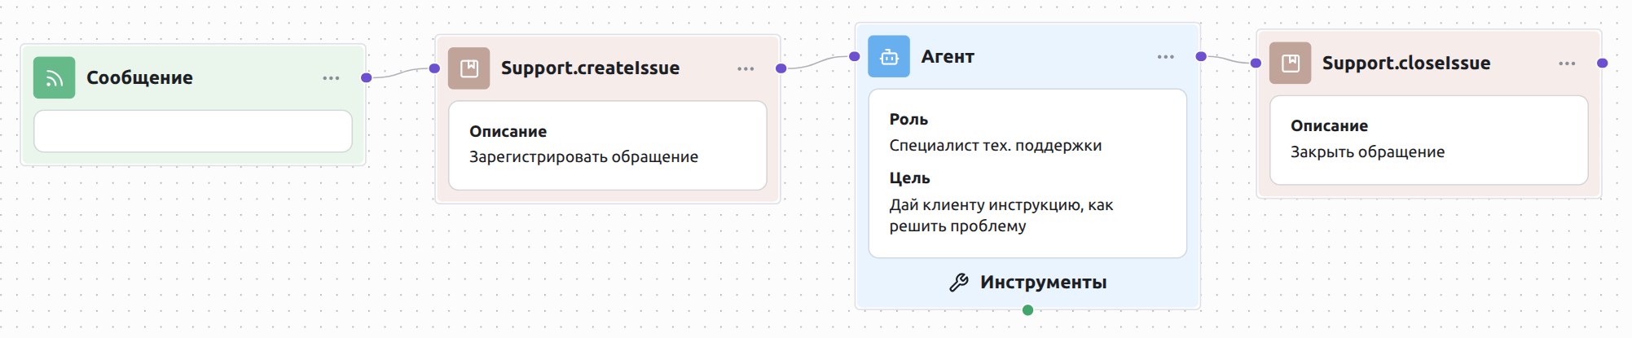Select the Инструменты section label

point(1043,283)
